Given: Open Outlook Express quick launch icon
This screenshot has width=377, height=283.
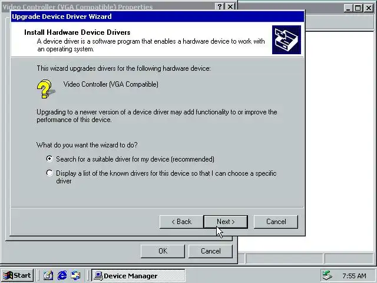Looking at the screenshot, I should (x=76, y=275).
